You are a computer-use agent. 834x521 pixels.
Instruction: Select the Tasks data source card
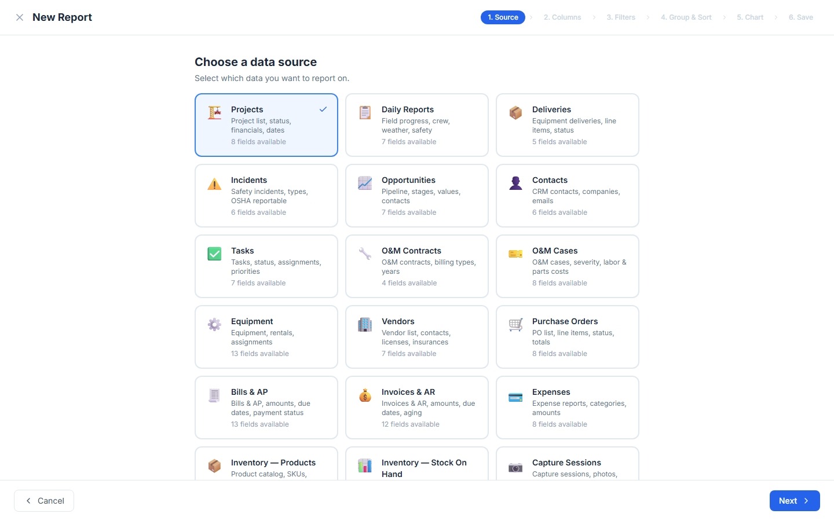pos(266,266)
